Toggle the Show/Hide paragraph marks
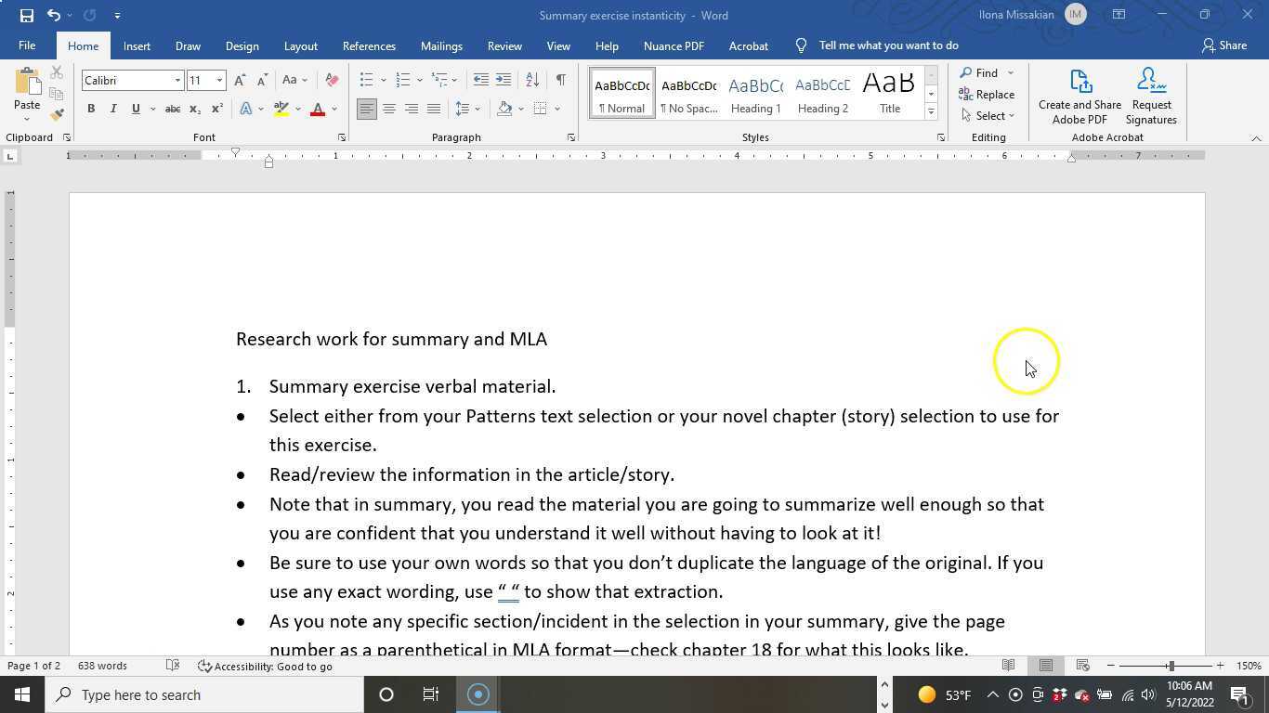This screenshot has width=1269, height=713. coord(560,80)
